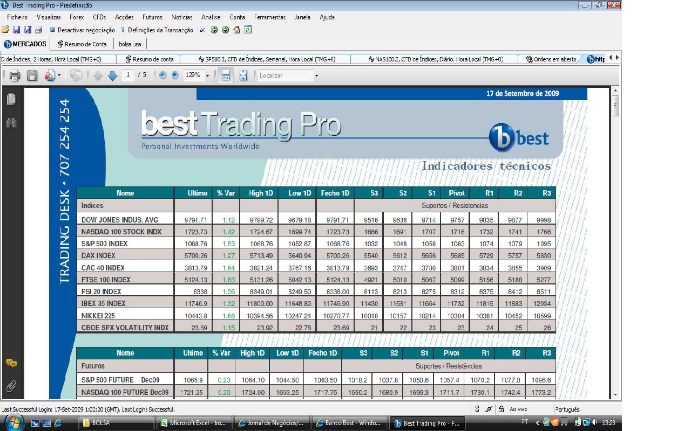Go to previous PDF page arrow
The width and height of the screenshot is (691, 431).
(98, 75)
